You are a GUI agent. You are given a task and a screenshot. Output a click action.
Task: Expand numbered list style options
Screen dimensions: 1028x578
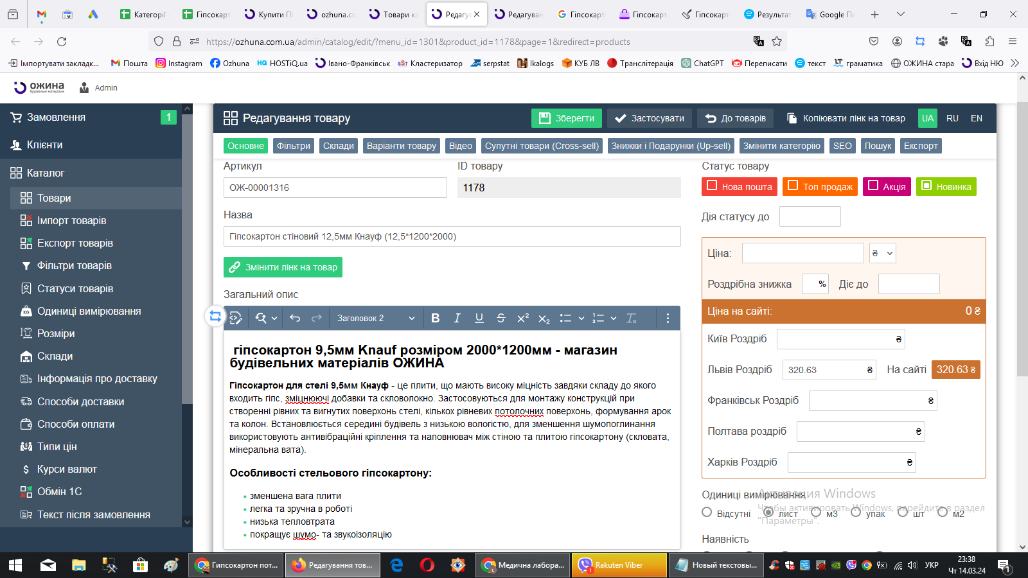tap(614, 318)
